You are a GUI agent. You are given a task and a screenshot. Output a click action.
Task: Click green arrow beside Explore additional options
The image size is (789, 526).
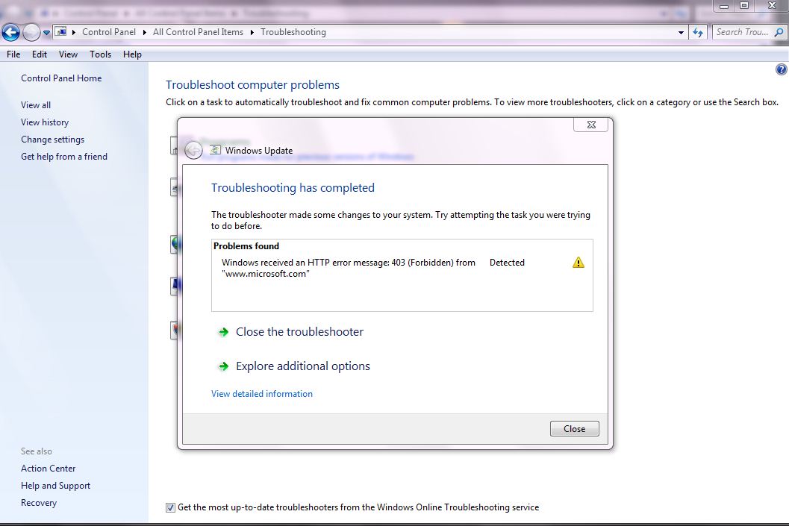pos(223,366)
